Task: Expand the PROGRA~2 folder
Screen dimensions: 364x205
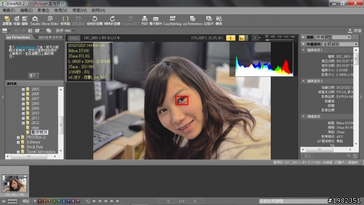Action: point(18,137)
